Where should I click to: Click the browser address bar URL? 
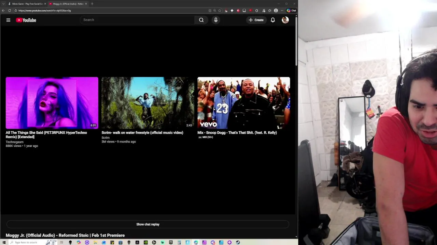44,11
